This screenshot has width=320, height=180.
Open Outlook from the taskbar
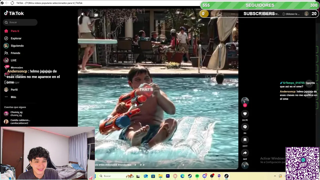click(x=146, y=176)
